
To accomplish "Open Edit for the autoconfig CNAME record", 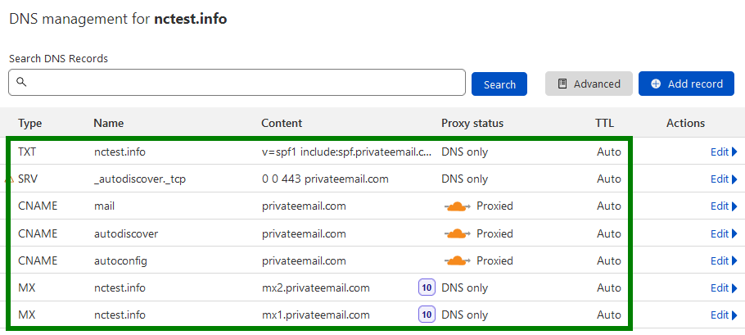I will (x=724, y=260).
